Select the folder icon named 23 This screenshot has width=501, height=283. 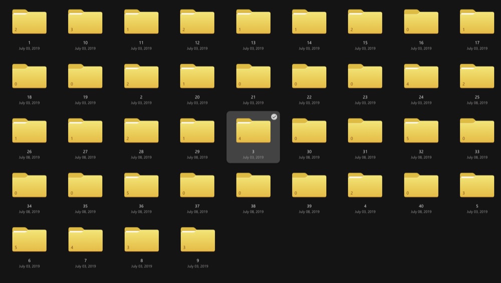pos(365,76)
